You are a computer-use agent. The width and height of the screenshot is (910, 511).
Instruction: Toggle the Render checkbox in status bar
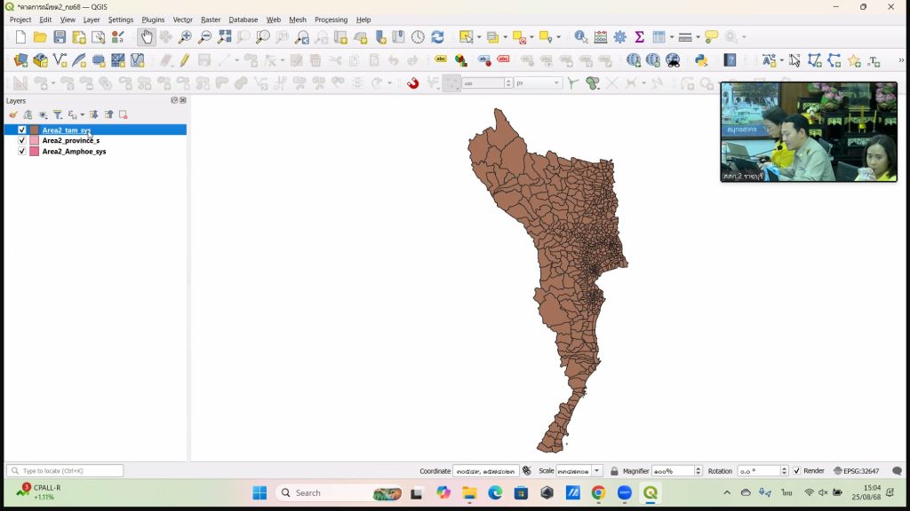point(796,471)
